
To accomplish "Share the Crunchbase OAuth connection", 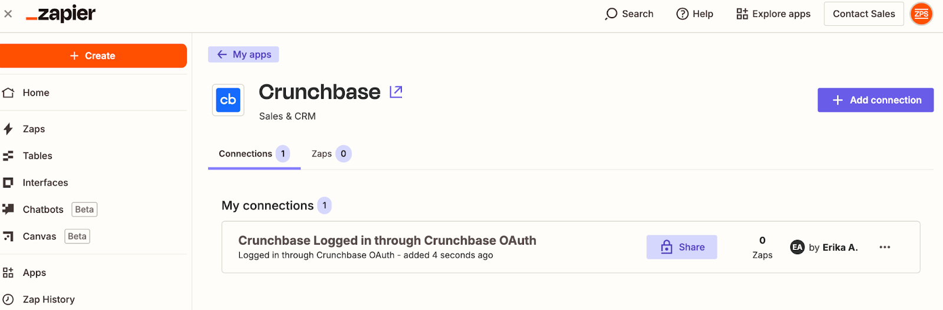I will [x=682, y=247].
